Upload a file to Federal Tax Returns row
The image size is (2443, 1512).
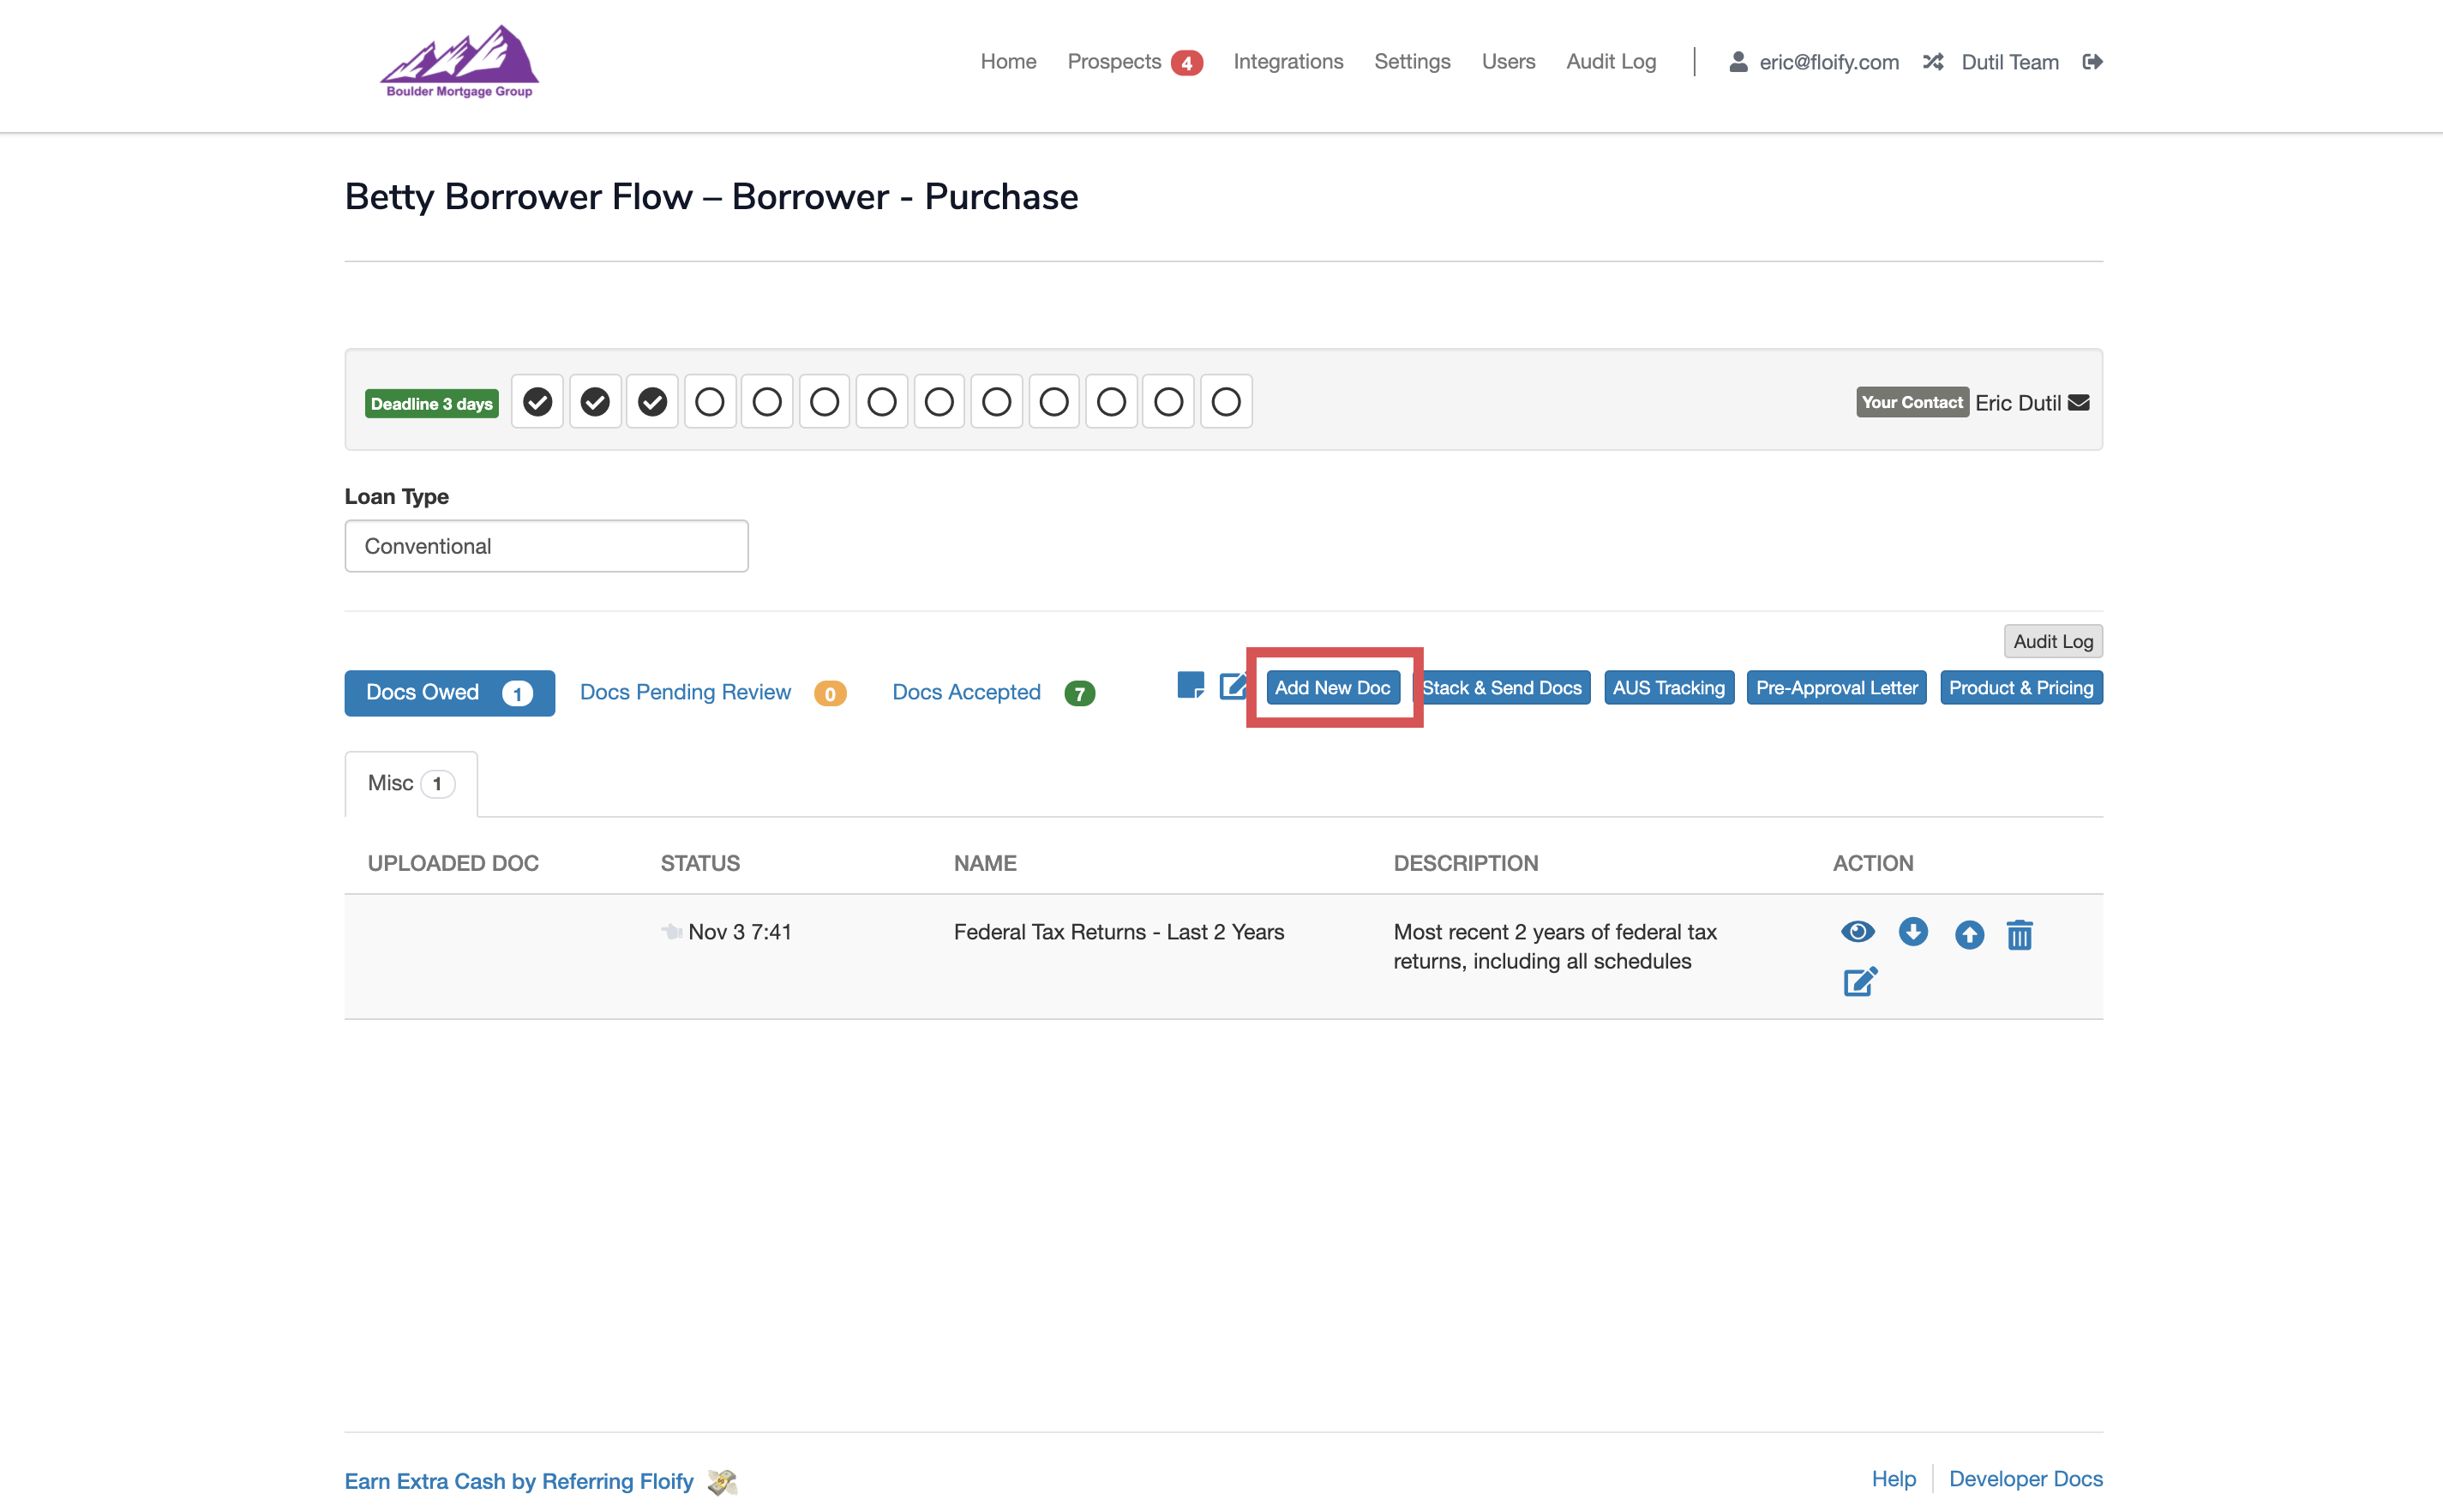(x=1968, y=934)
